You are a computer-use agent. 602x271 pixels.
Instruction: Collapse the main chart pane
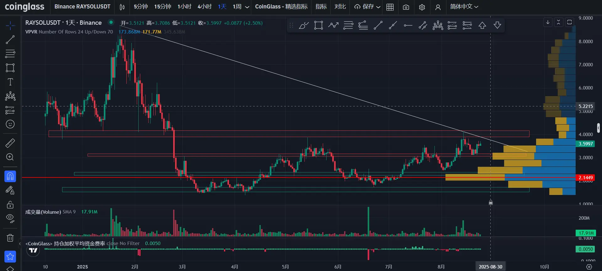[x=558, y=22]
